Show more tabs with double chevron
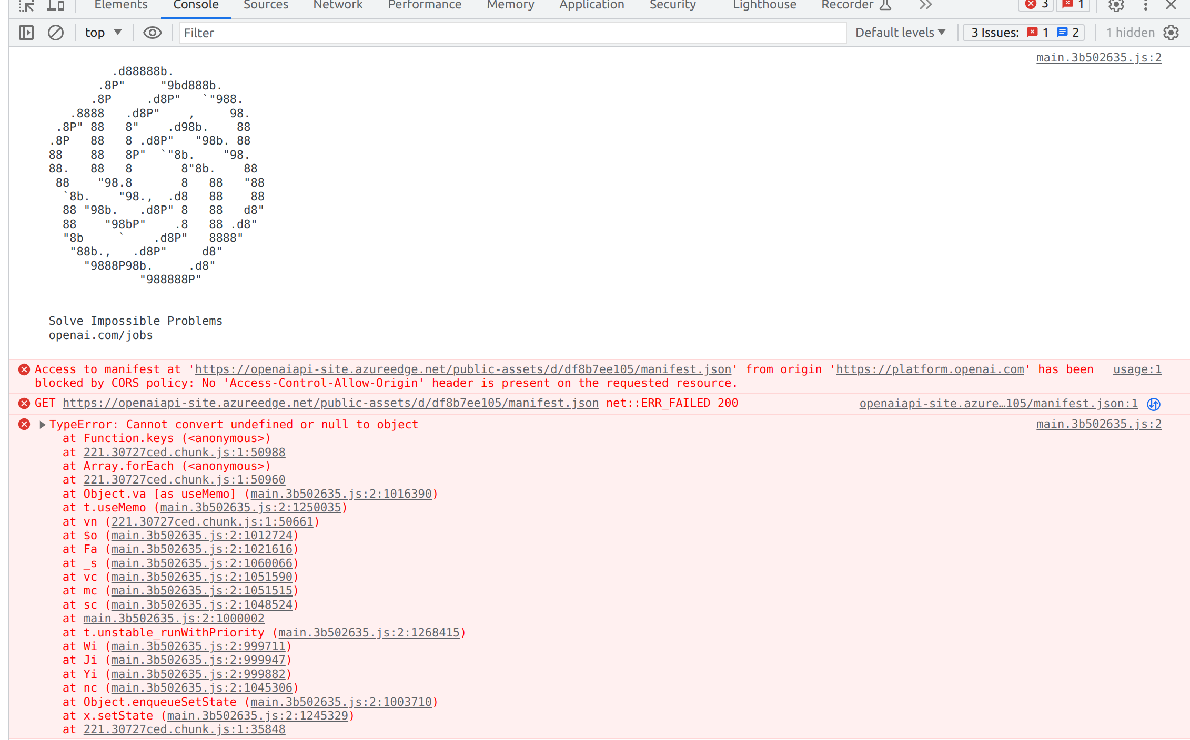The width and height of the screenshot is (1190, 740). click(x=925, y=5)
